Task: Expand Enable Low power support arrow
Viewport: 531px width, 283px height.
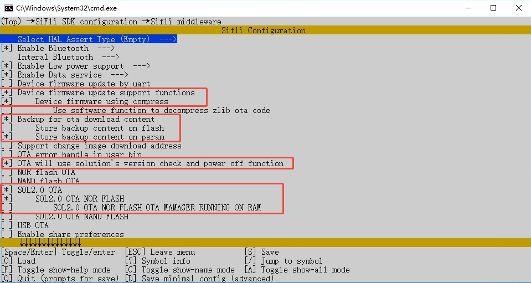Action: [x=142, y=66]
